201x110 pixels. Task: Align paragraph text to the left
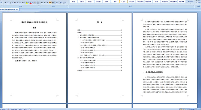[x=42, y=3]
